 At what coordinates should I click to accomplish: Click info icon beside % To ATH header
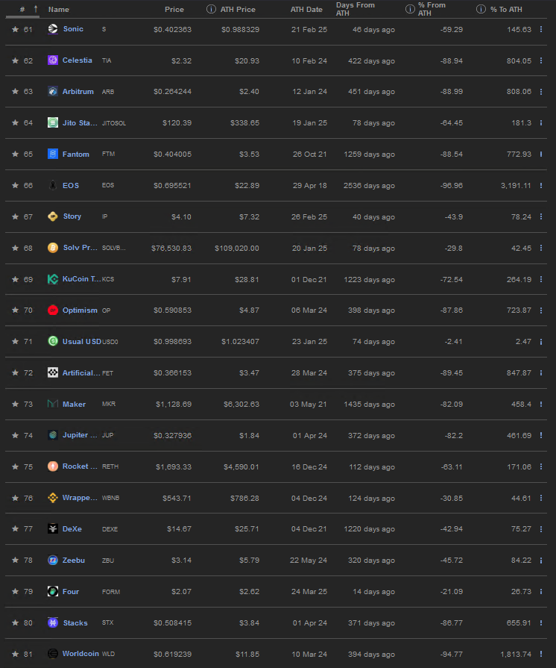(481, 9)
